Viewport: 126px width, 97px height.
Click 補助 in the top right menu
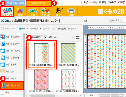(93, 2)
